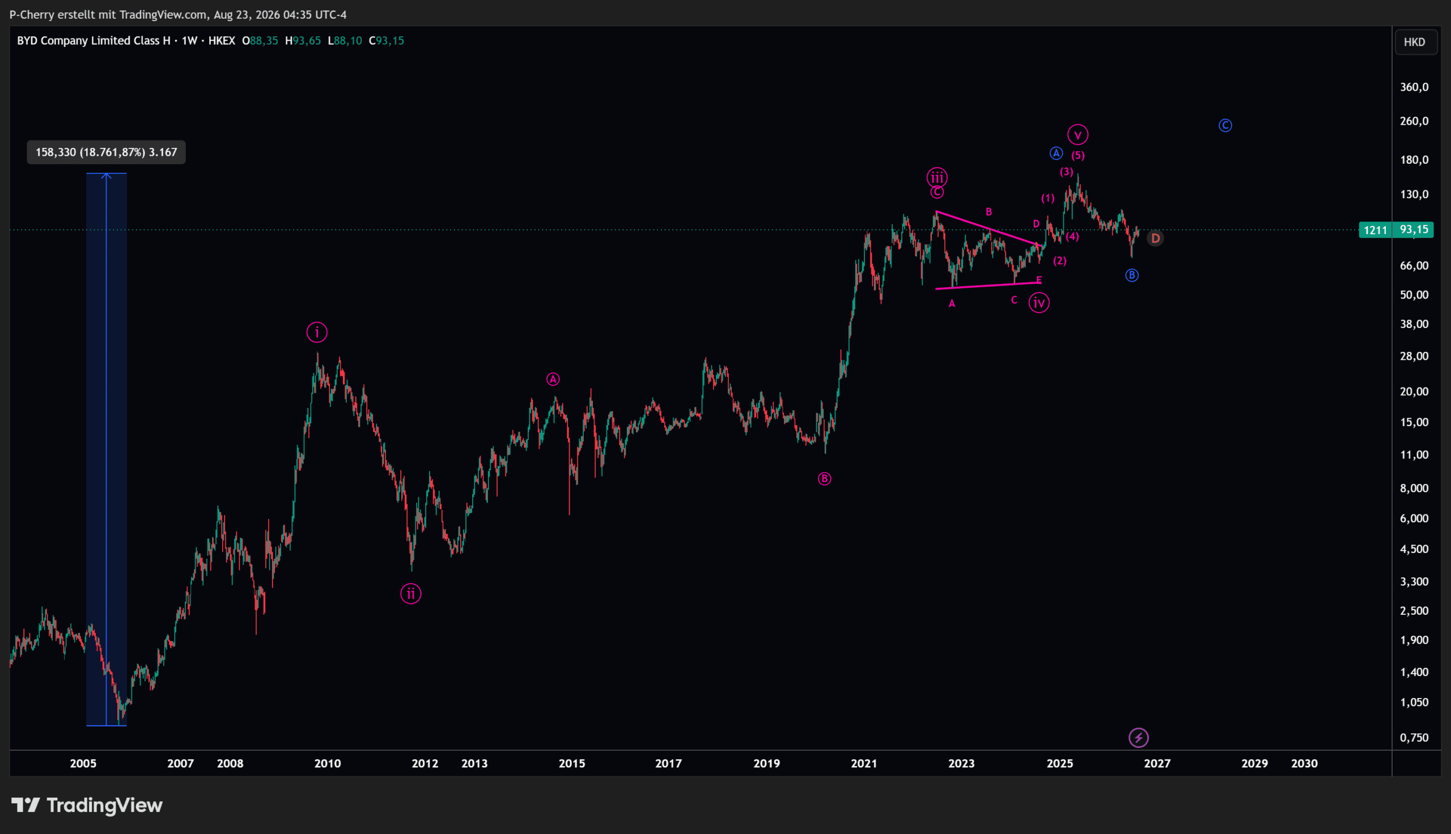
Task: Select the pink (4) subwave label
Action: (1072, 237)
